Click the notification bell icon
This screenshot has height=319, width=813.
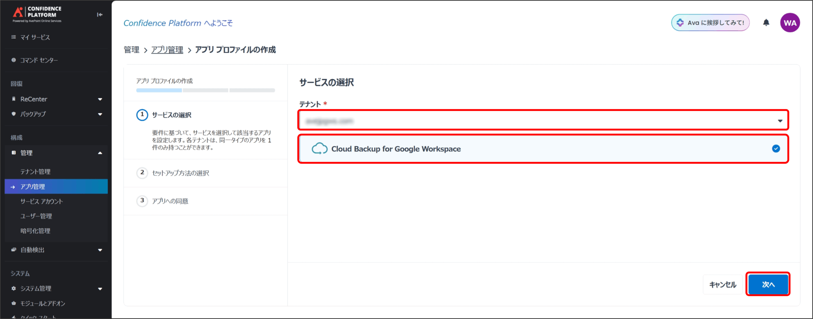766,23
